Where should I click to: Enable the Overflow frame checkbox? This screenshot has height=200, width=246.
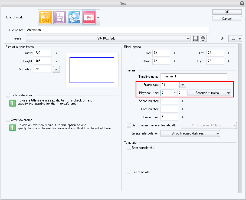pyautogui.click(x=8, y=120)
